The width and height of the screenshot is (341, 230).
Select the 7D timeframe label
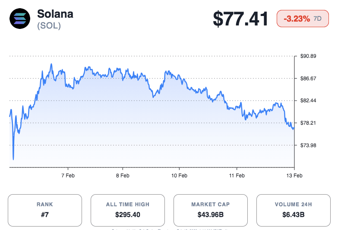click(318, 19)
